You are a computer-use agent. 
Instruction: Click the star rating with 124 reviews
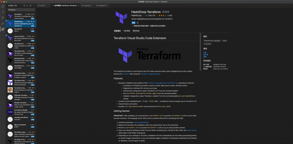click(x=165, y=16)
